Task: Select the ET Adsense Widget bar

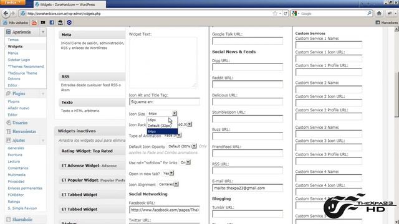Action: point(92,166)
